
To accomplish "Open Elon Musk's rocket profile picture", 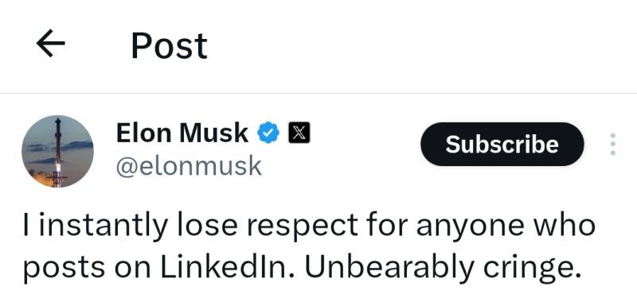I will click(57, 151).
